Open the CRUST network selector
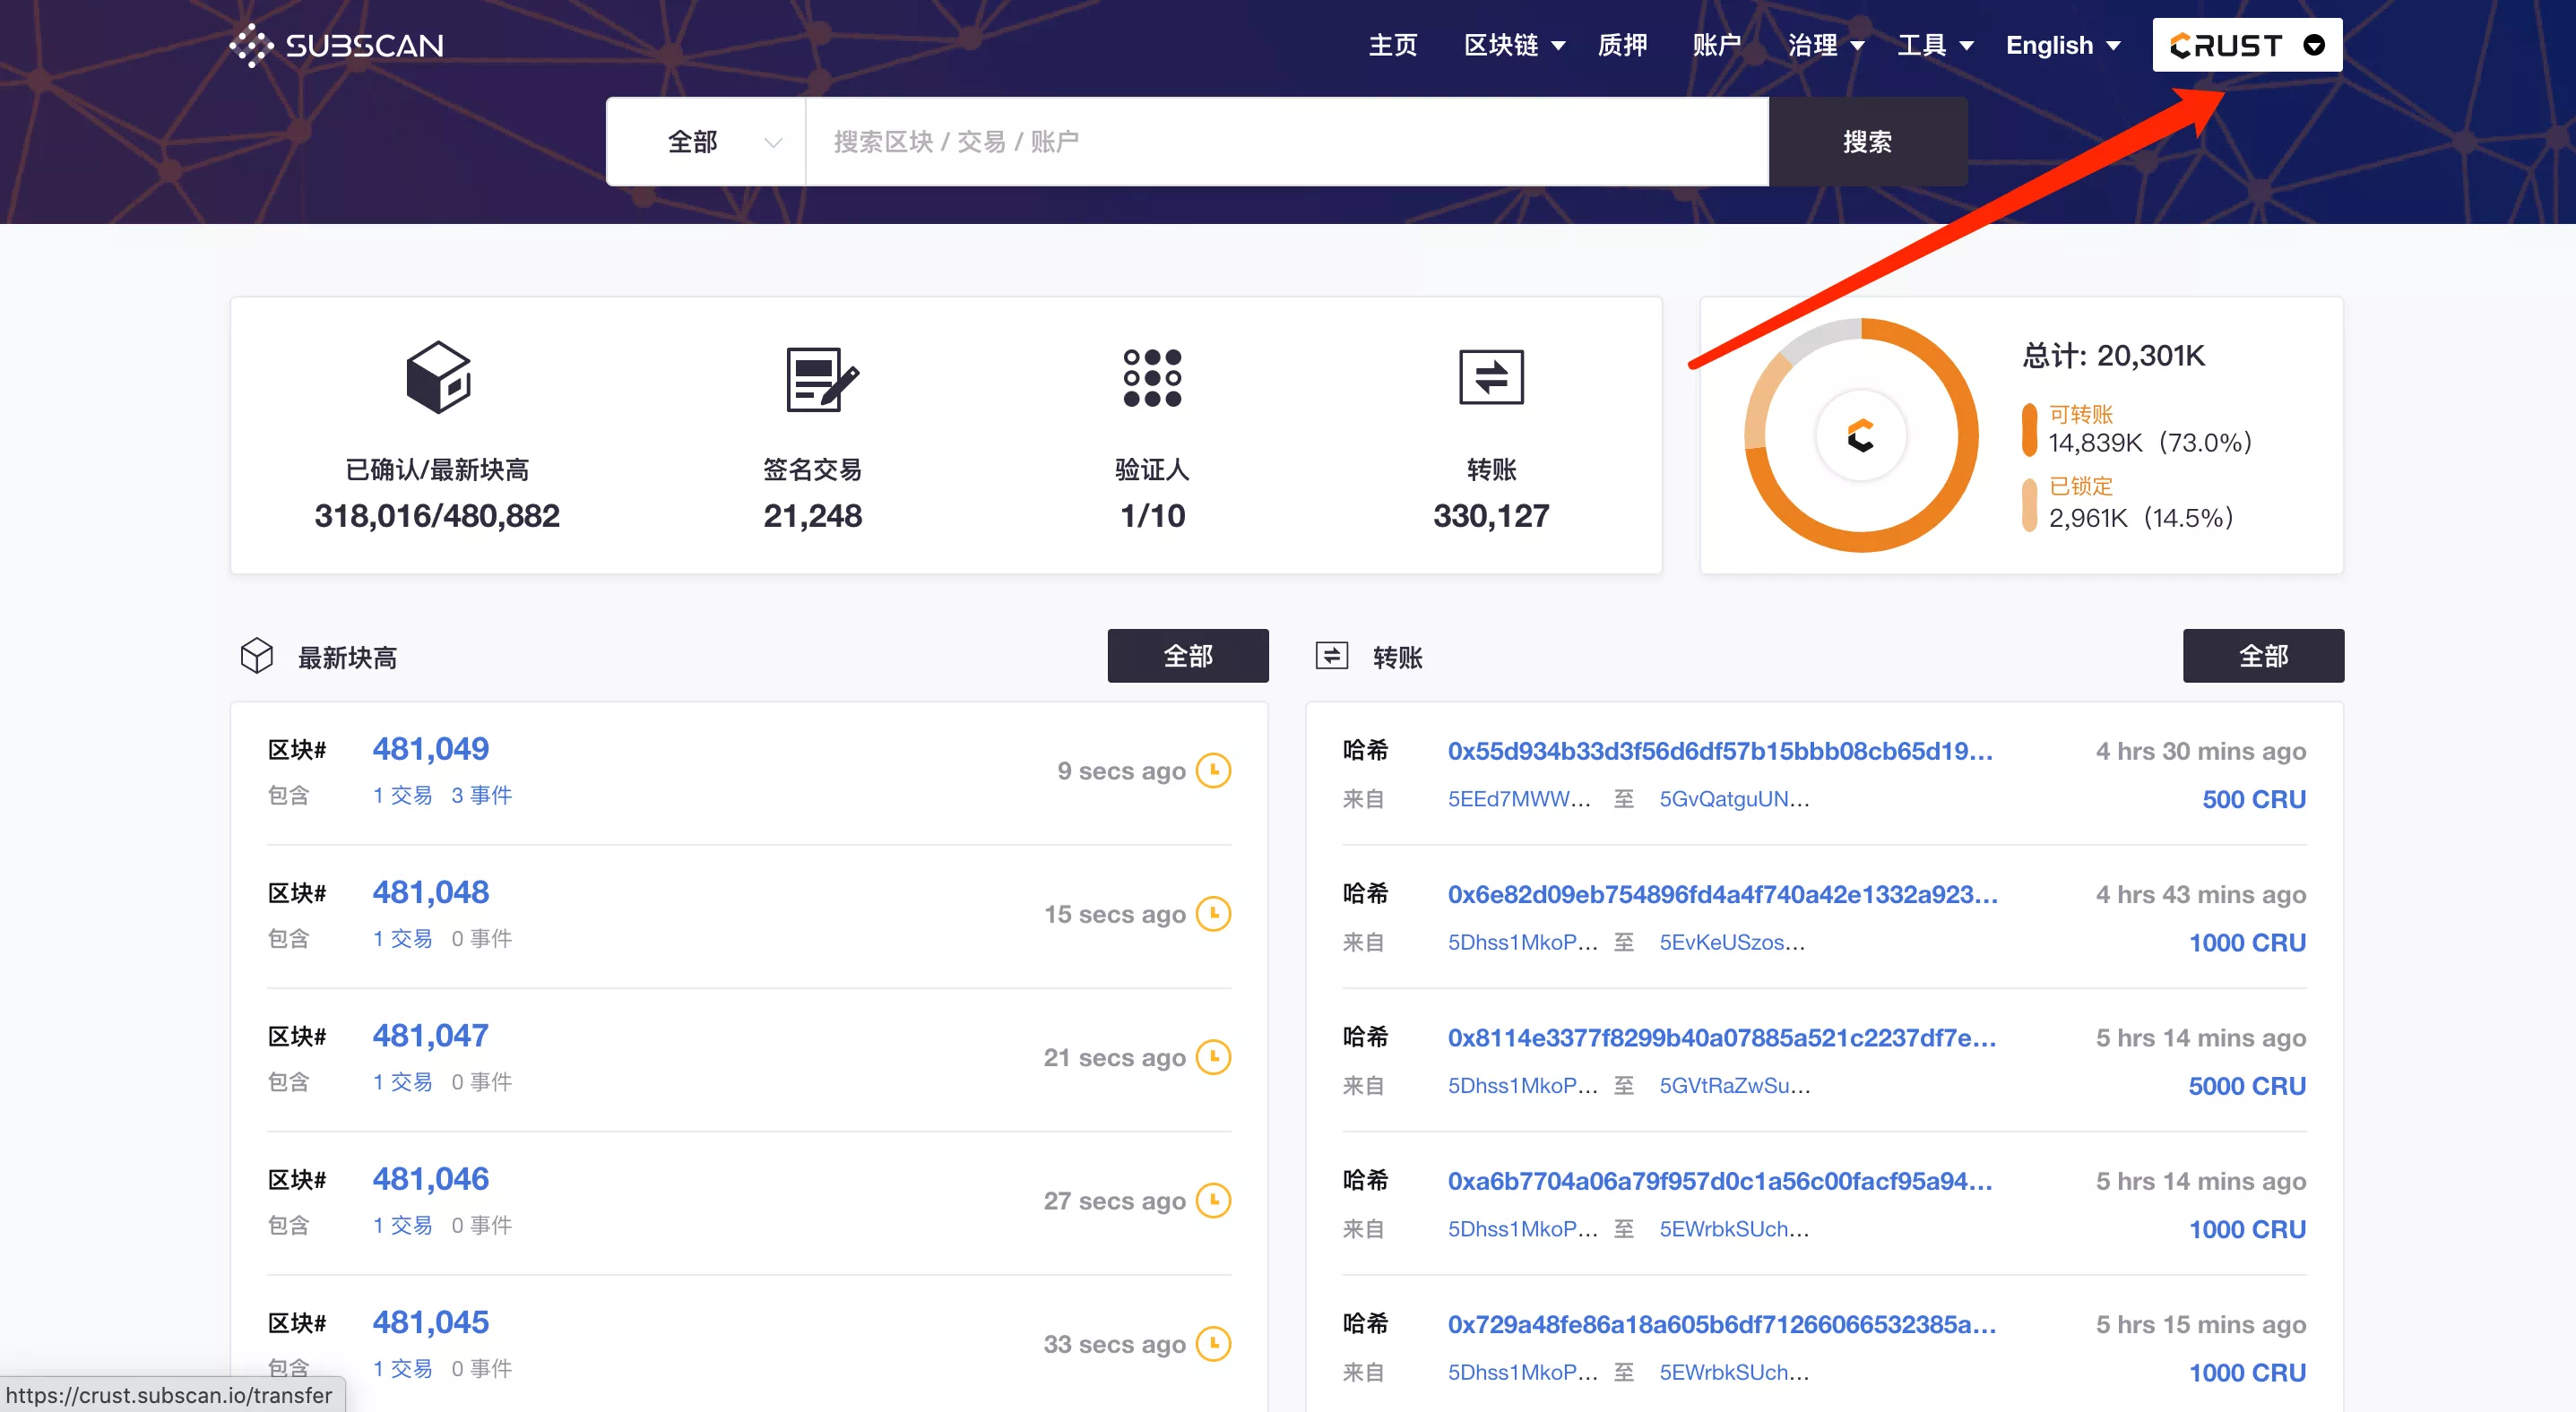Viewport: 2576px width, 1412px height. point(2247,45)
